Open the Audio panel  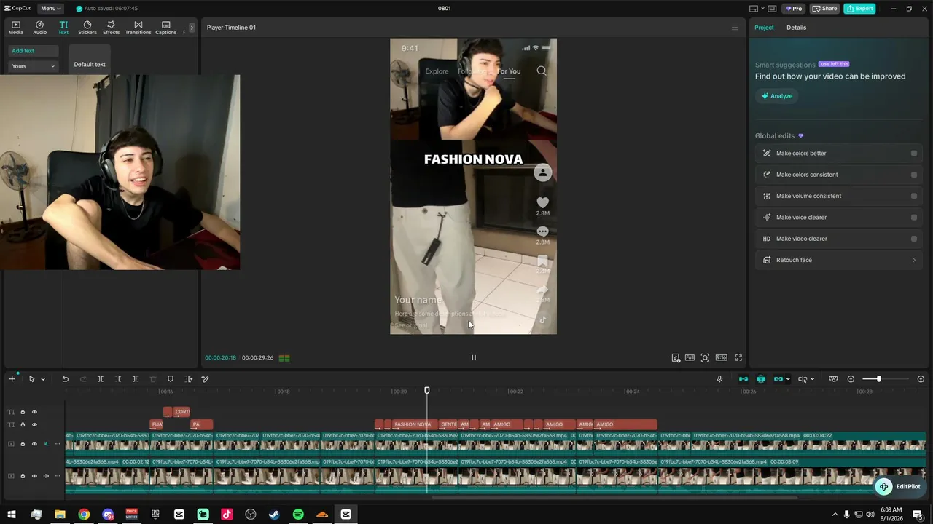click(x=39, y=28)
